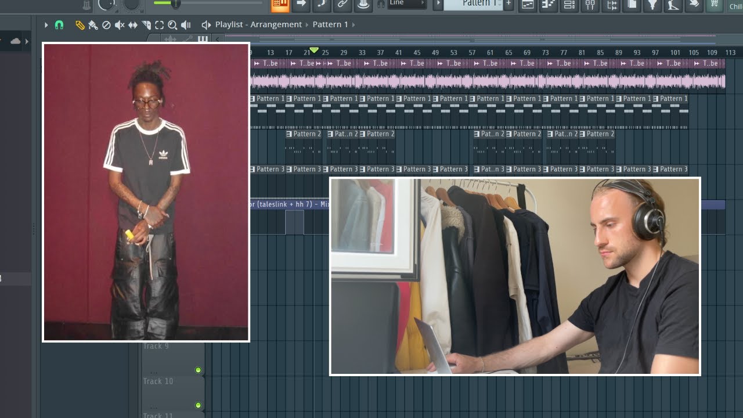The width and height of the screenshot is (743, 418).
Task: Click the project file pages icon
Action: click(x=632, y=5)
